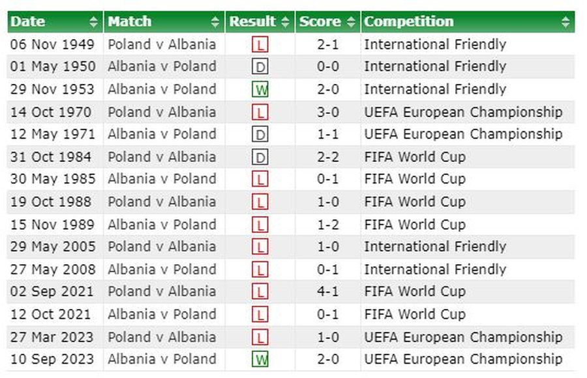Select the 27 Mar 2023 match date
The image size is (587, 378).
pyautogui.click(x=52, y=337)
